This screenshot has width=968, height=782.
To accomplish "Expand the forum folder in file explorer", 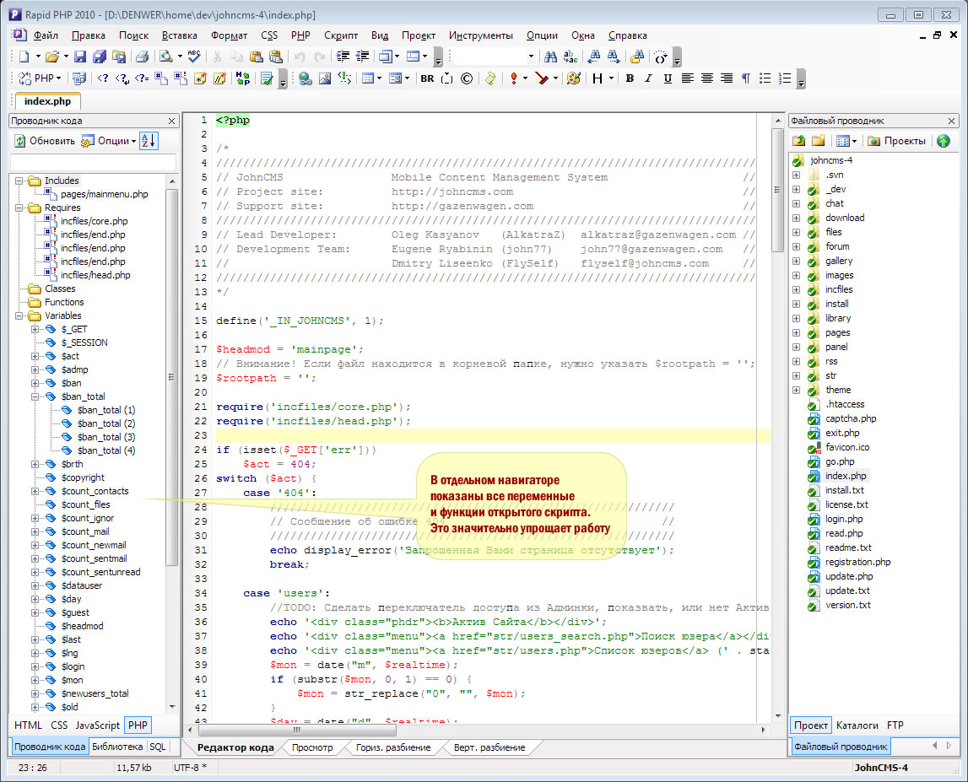I will coord(796,246).
